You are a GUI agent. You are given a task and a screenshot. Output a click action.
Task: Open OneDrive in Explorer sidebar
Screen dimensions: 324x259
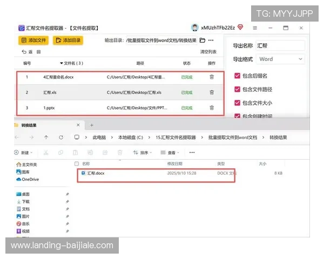(x=28, y=179)
